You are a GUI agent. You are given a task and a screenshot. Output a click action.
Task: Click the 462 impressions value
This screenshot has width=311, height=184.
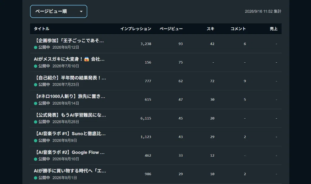(x=148, y=156)
